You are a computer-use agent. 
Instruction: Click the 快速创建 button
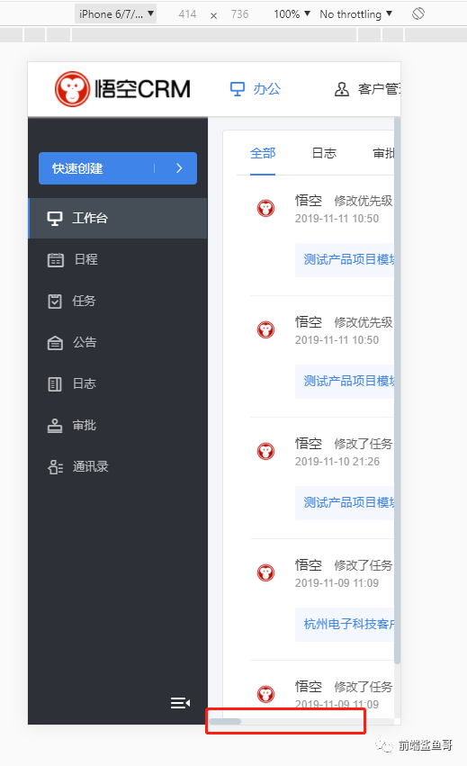click(x=118, y=168)
